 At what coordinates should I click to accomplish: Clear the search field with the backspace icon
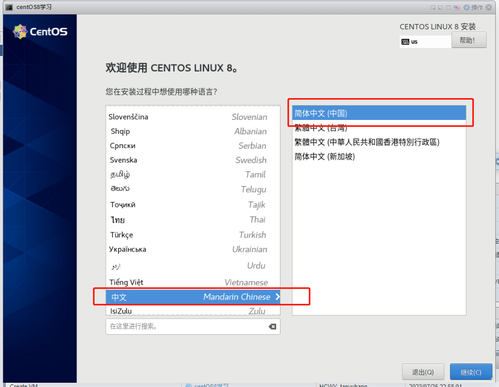272,326
